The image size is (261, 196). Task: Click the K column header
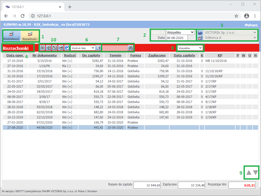tap(202, 55)
